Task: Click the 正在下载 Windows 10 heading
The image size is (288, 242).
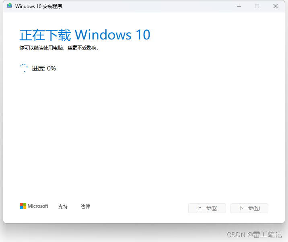Action: (85, 35)
